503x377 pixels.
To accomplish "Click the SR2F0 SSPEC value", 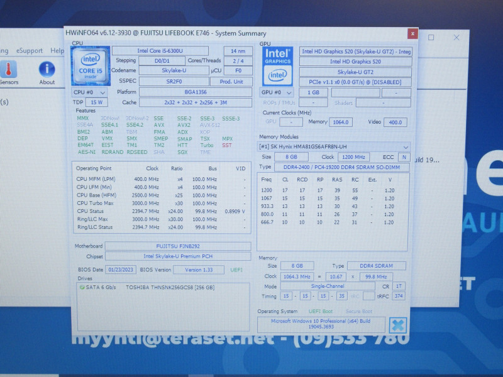I will click(x=174, y=82).
